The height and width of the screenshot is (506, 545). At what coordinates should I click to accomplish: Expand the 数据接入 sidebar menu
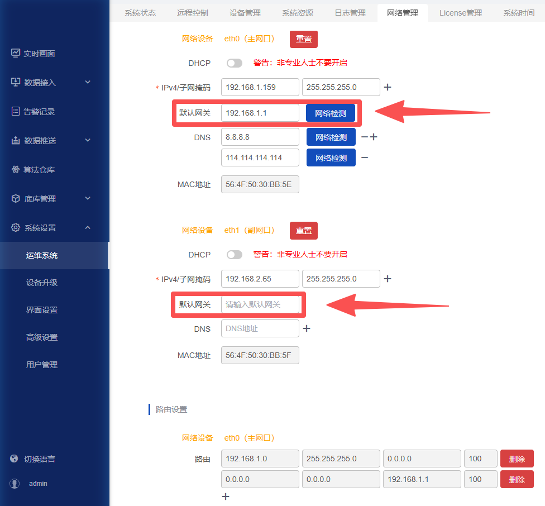[88, 83]
